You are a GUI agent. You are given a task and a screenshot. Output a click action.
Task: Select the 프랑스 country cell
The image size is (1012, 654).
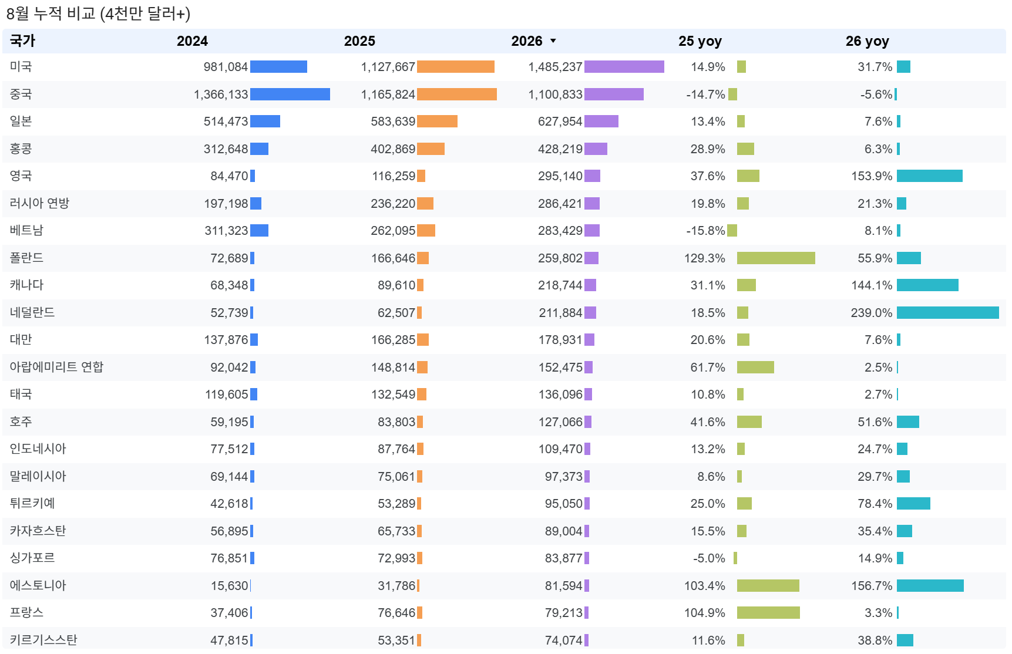click(27, 613)
